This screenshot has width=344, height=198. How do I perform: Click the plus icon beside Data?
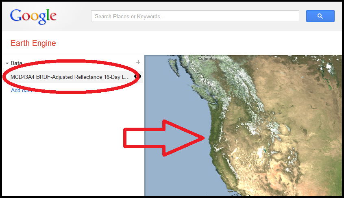[x=138, y=62]
